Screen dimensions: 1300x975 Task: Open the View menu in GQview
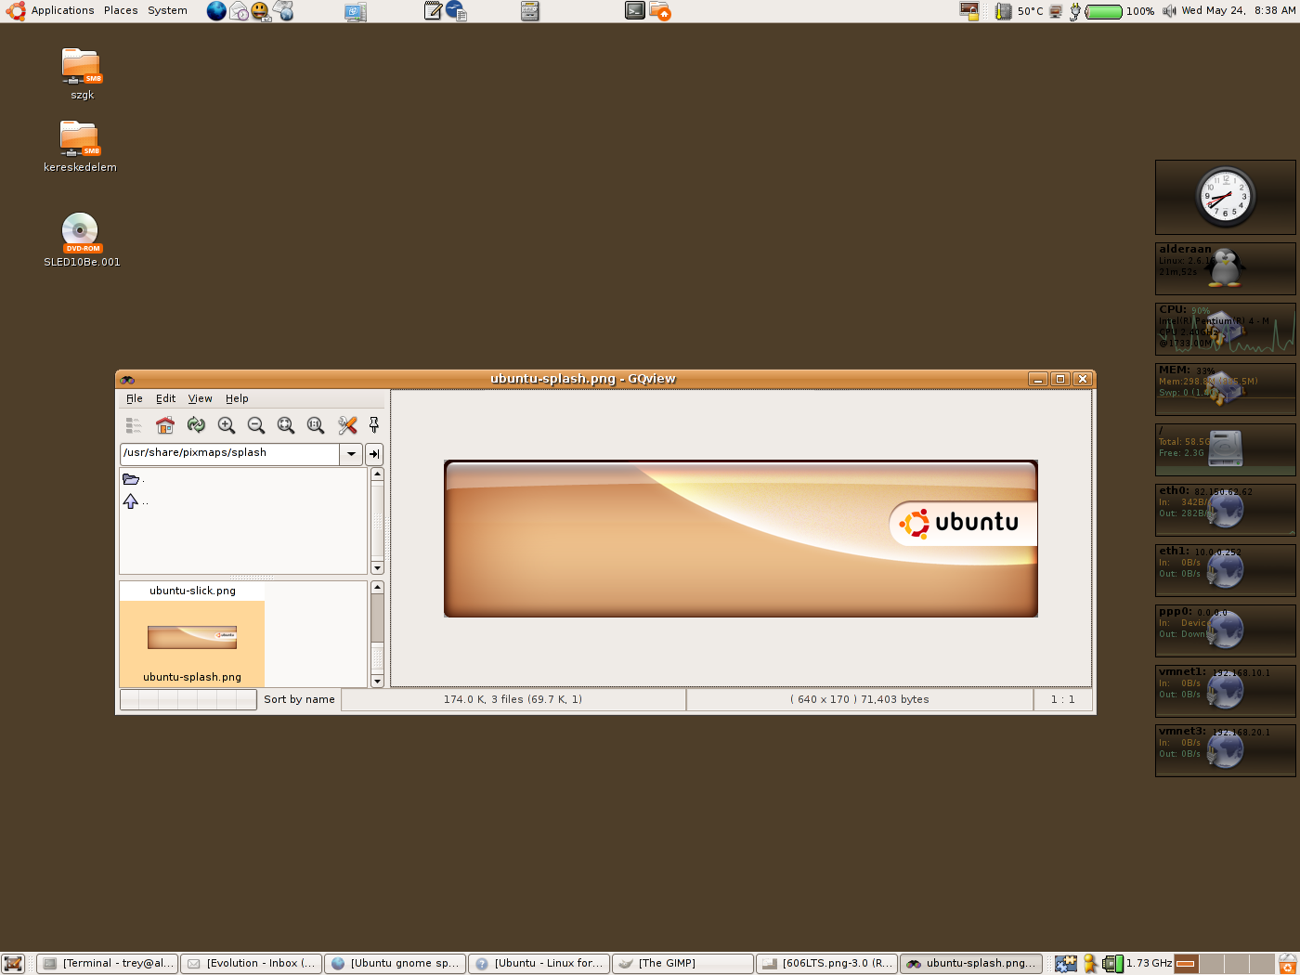coord(201,398)
